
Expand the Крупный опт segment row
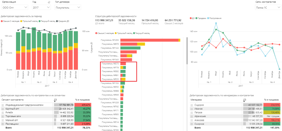(3, 109)
